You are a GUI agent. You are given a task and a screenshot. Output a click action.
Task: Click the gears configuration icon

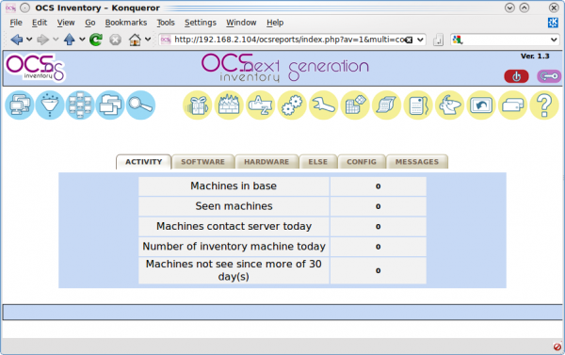(292, 105)
